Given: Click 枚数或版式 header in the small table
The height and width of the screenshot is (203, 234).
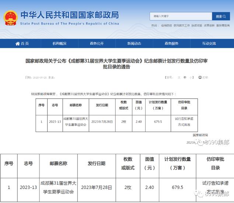Looking at the screenshot, I should point(124,105).
